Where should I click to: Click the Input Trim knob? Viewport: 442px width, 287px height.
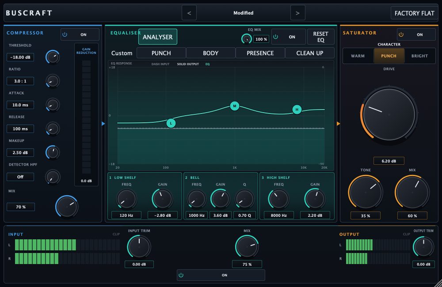[139, 247]
